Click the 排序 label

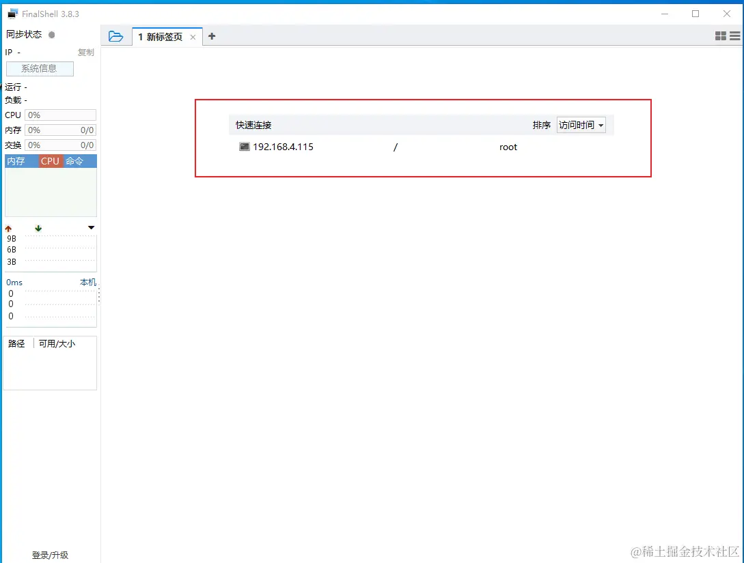pos(541,125)
